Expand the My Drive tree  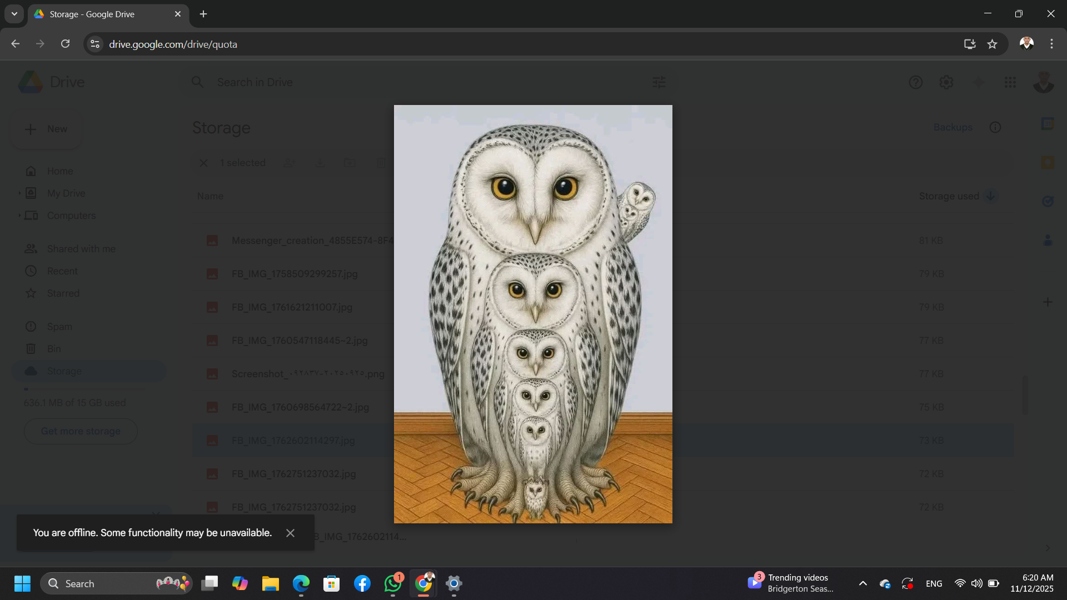(19, 193)
